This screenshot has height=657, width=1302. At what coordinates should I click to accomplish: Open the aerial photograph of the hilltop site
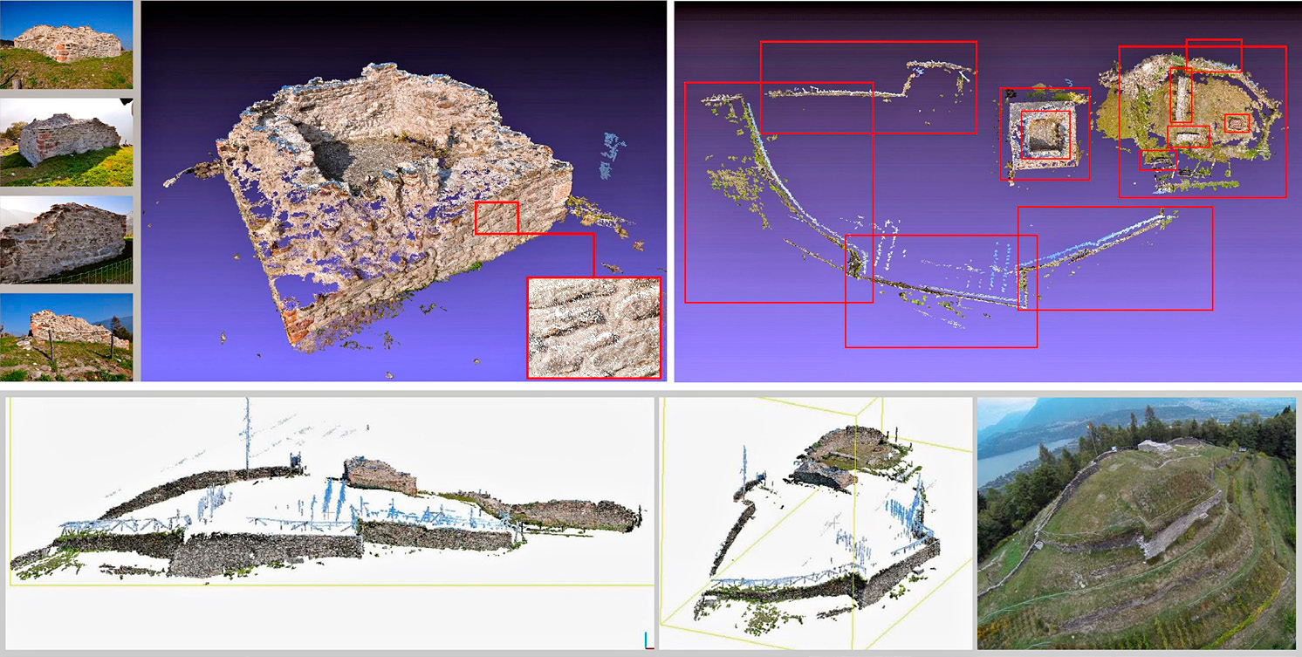(1135, 524)
